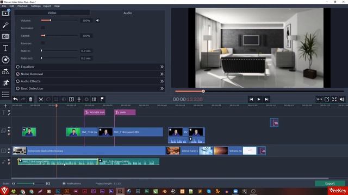Open the Transition wizard tool
The width and height of the screenshot is (348, 195).
tap(71, 99)
